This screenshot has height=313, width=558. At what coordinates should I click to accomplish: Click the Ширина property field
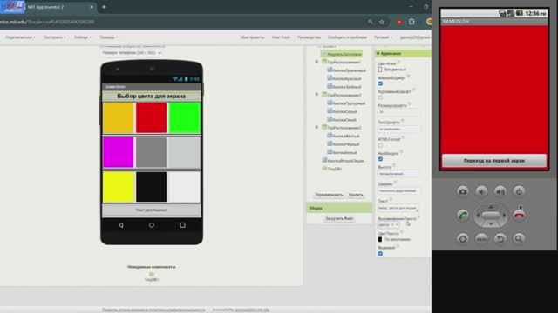(x=398, y=191)
